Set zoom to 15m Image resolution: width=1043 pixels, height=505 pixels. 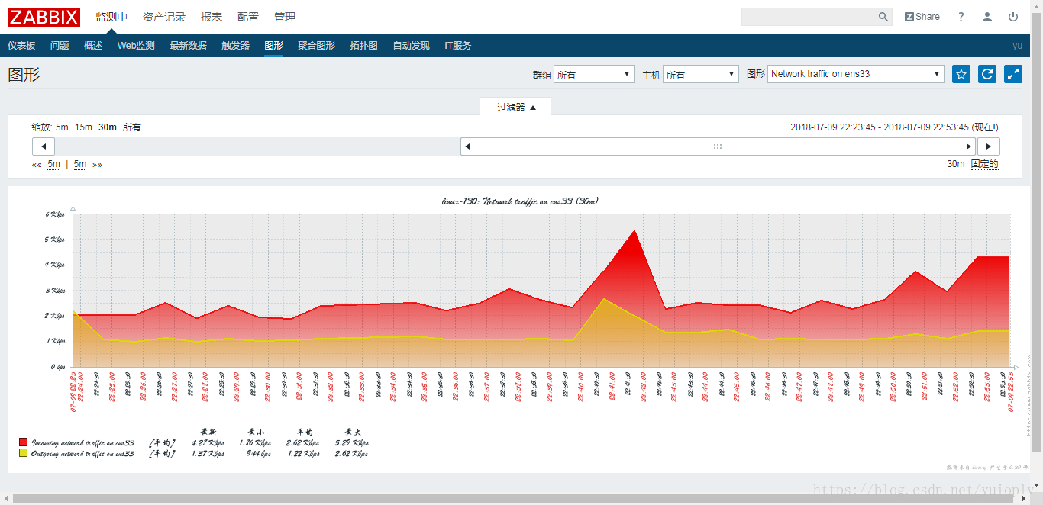point(83,127)
